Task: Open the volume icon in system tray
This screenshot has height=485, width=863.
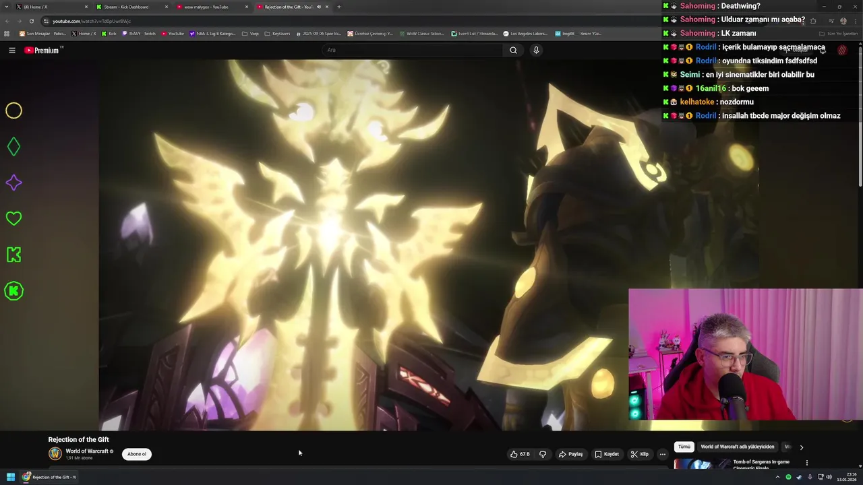Action: (829, 477)
